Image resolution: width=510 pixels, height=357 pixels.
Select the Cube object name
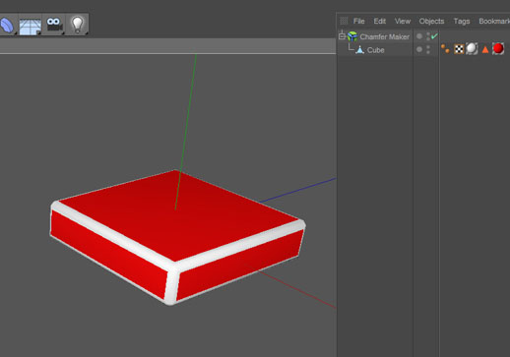tap(376, 50)
